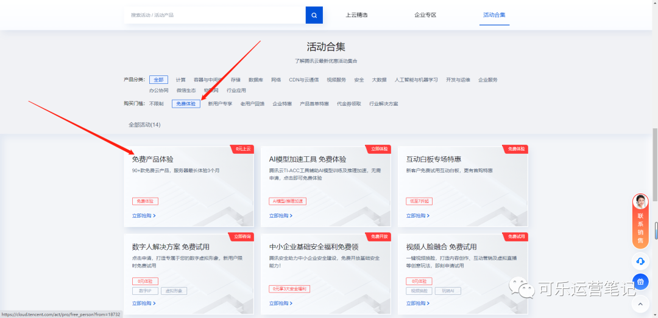Switch to the 上云精选 tab

pyautogui.click(x=356, y=15)
